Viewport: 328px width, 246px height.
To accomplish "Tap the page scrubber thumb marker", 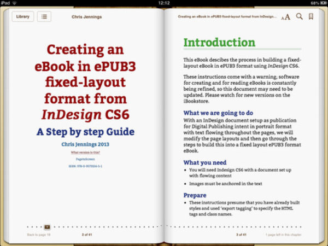I will [47, 226].
